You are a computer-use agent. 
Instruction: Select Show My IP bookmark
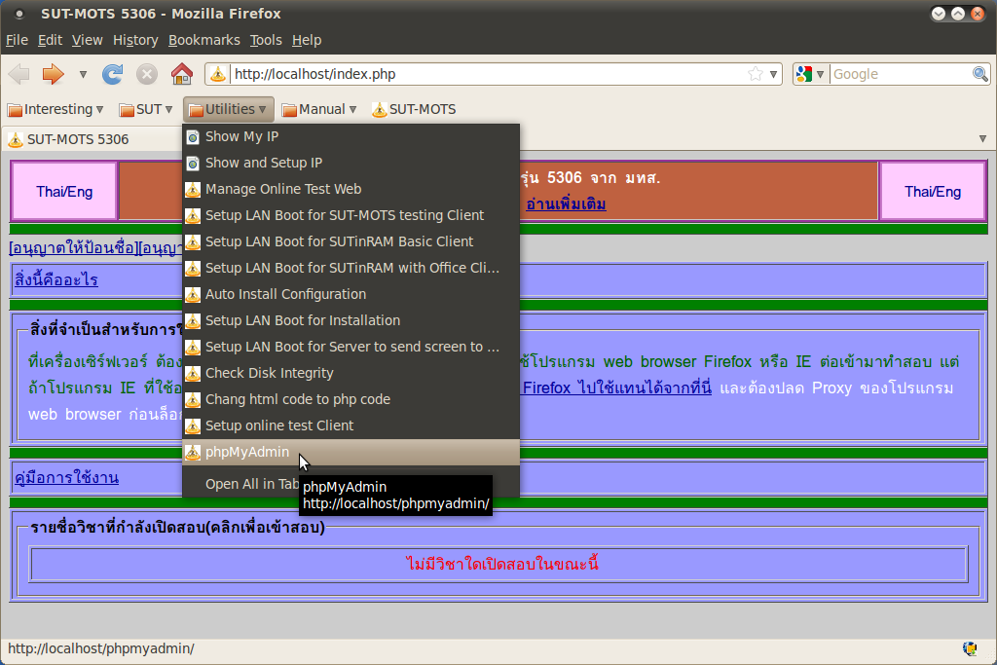pos(351,136)
